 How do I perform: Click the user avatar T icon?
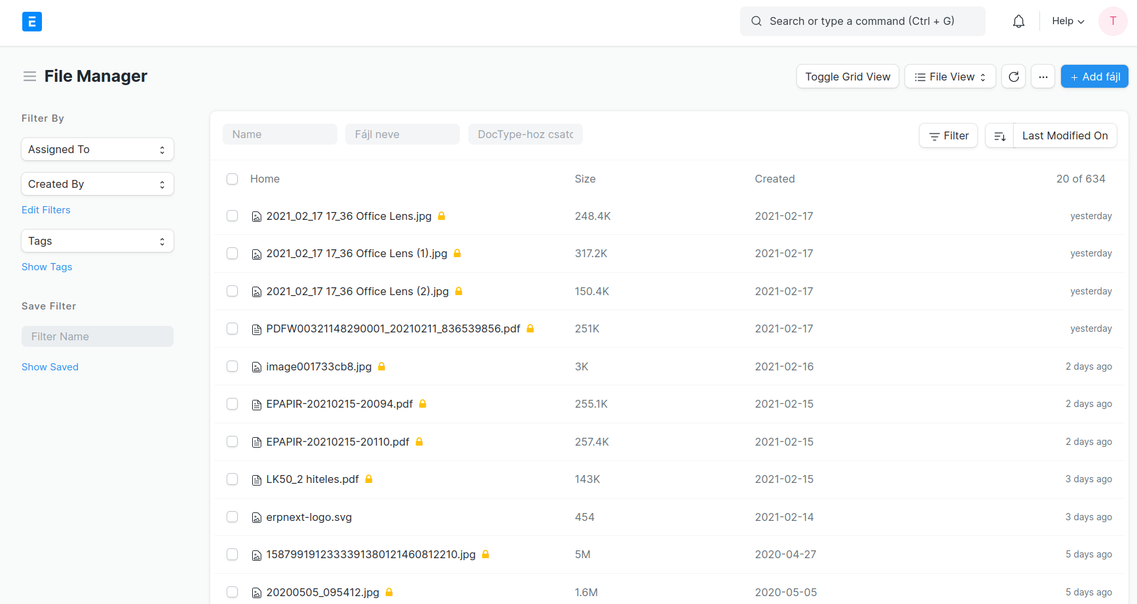point(1112,22)
